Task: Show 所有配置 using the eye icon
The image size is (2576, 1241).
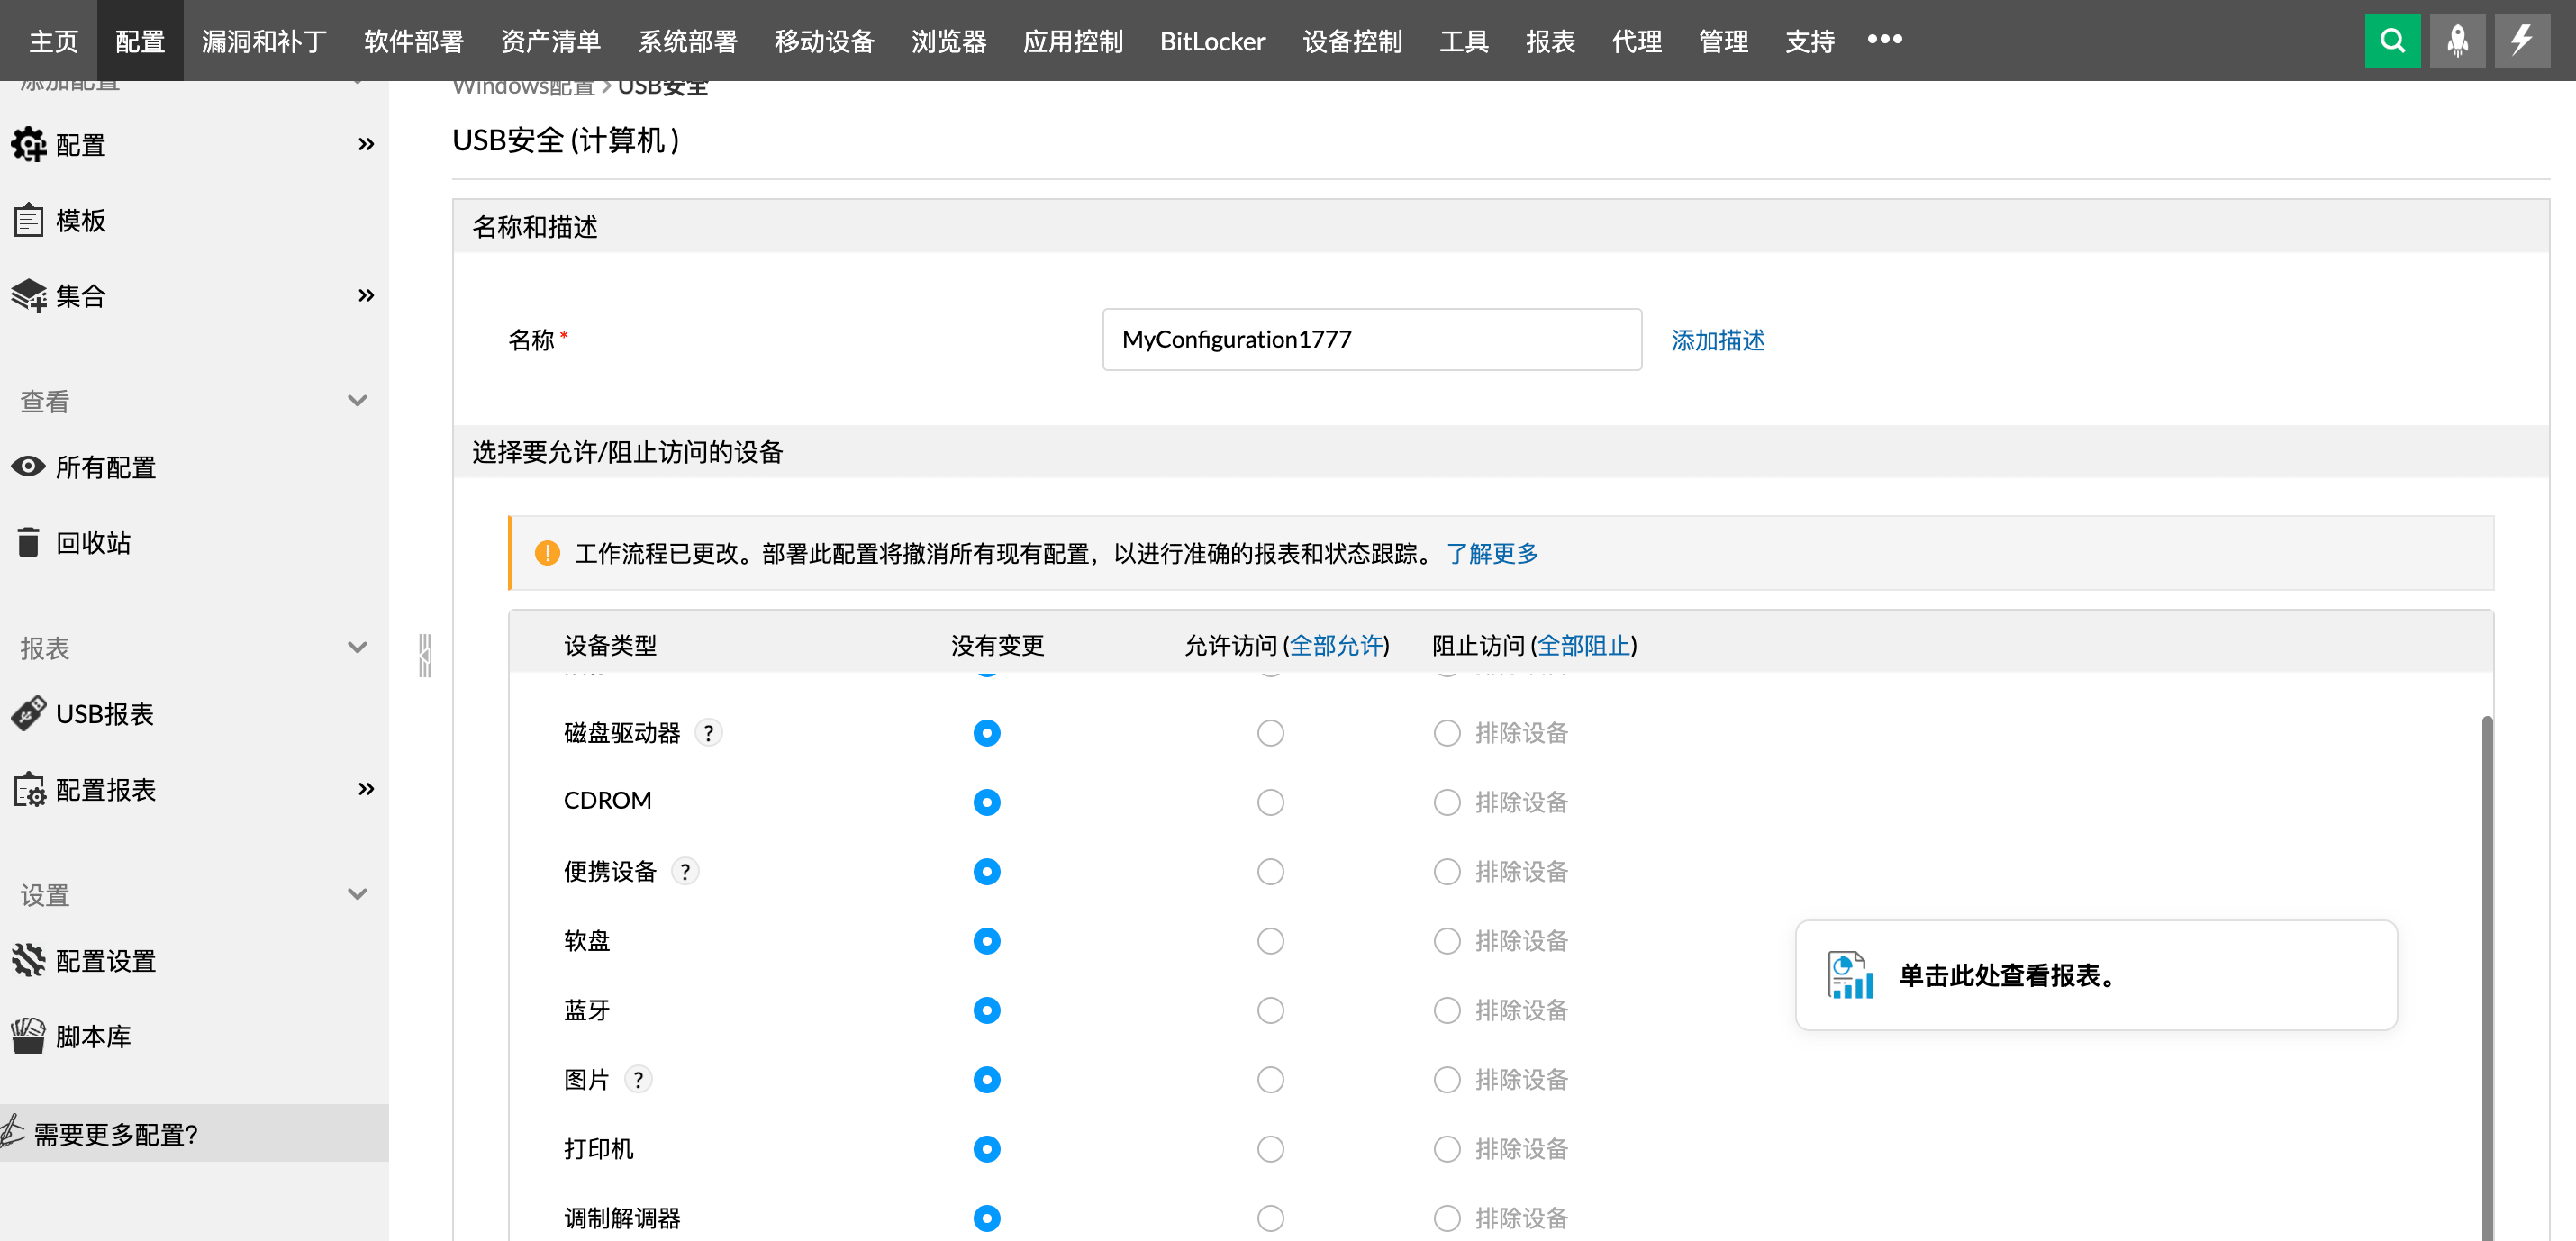Action: 27,467
